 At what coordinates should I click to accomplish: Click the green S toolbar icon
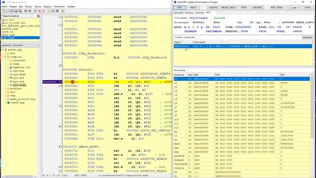[43, 11]
